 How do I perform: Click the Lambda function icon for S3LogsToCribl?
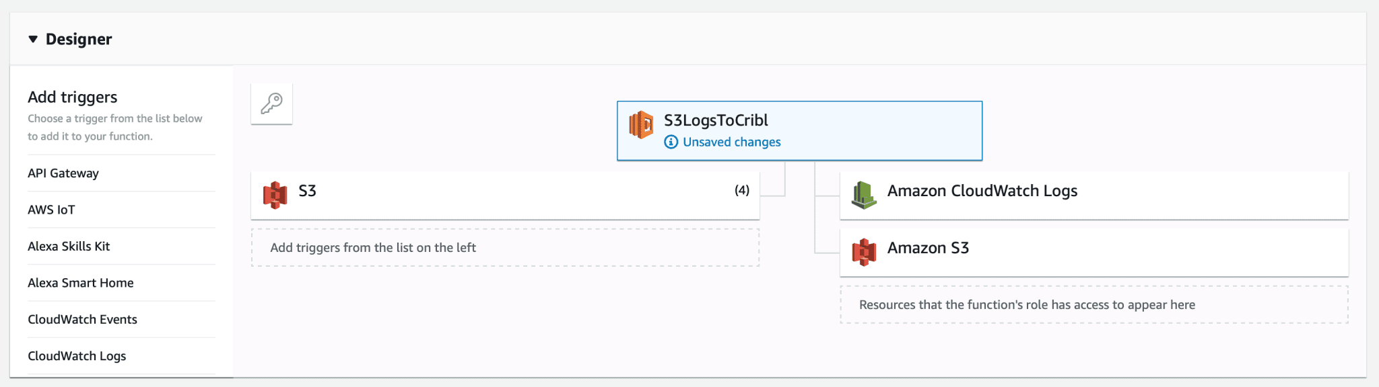641,125
